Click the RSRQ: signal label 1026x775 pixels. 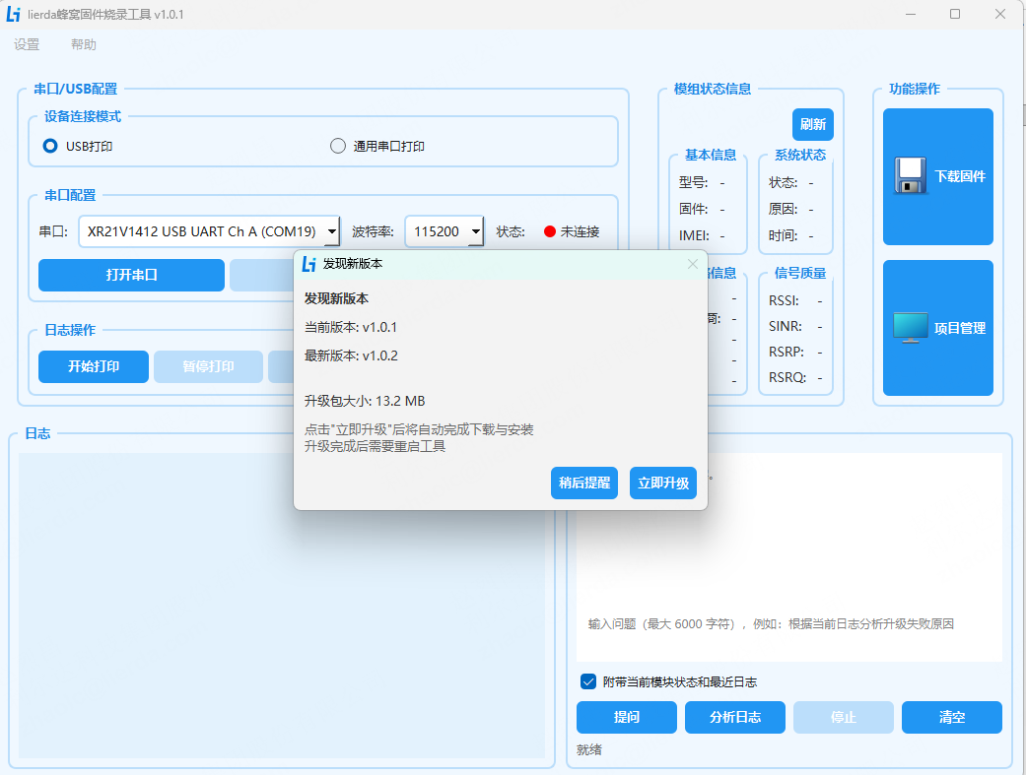click(787, 377)
